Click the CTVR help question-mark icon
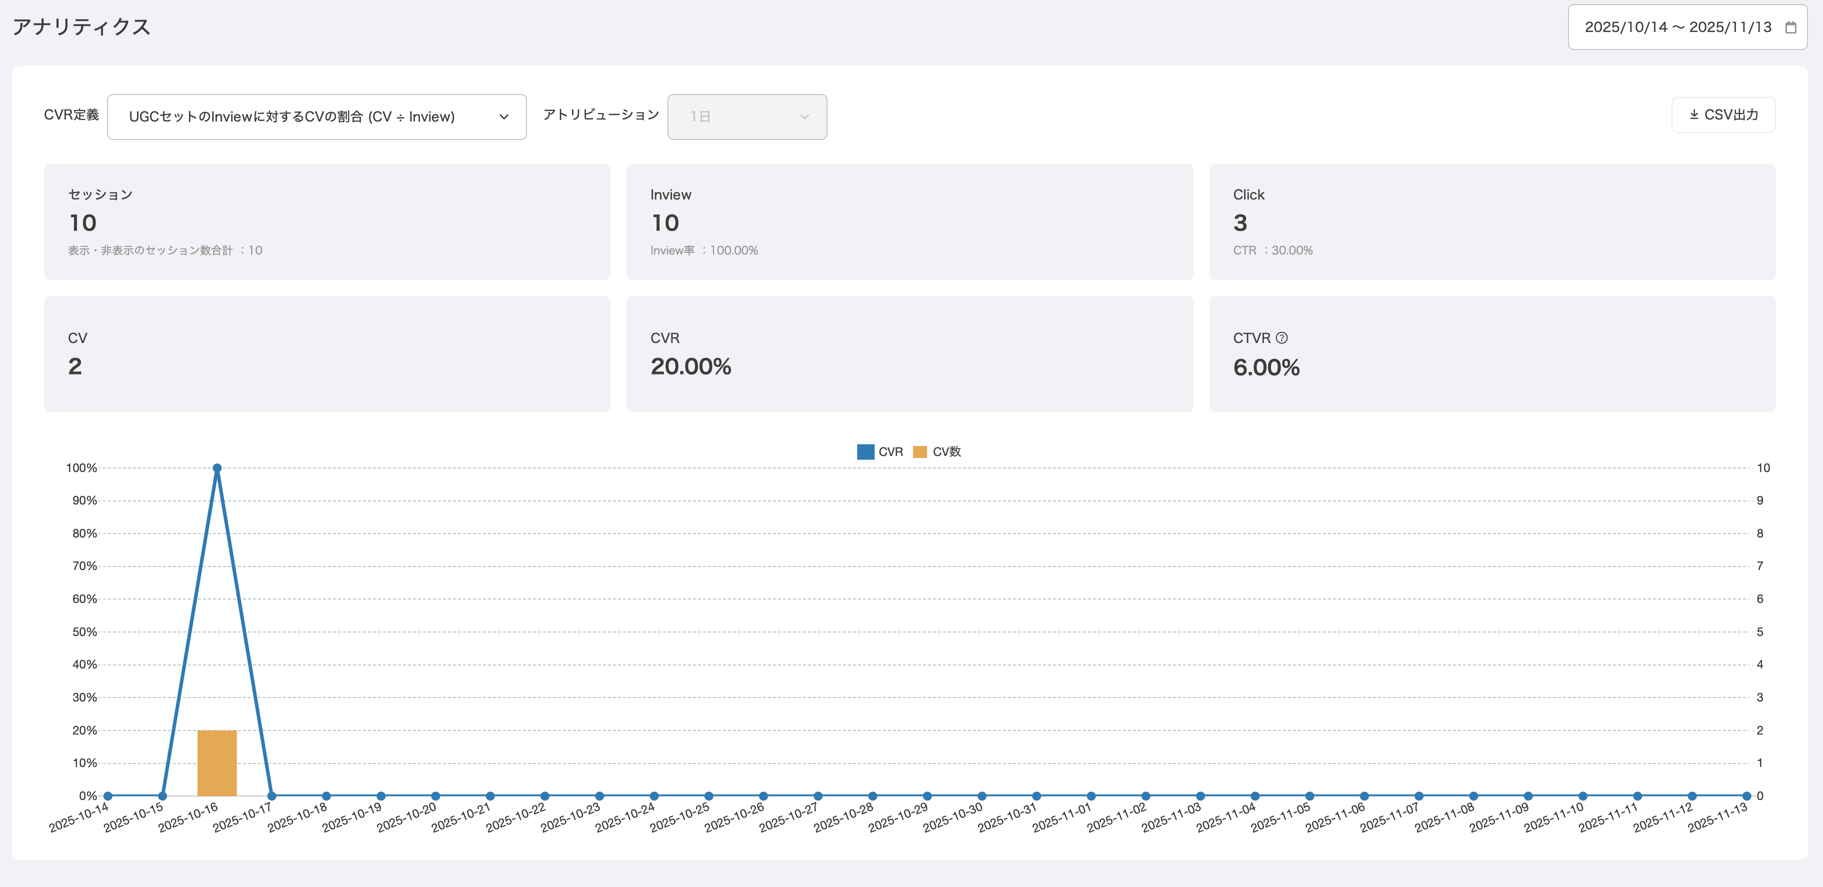Viewport: 1823px width, 887px height. pyautogui.click(x=1281, y=338)
